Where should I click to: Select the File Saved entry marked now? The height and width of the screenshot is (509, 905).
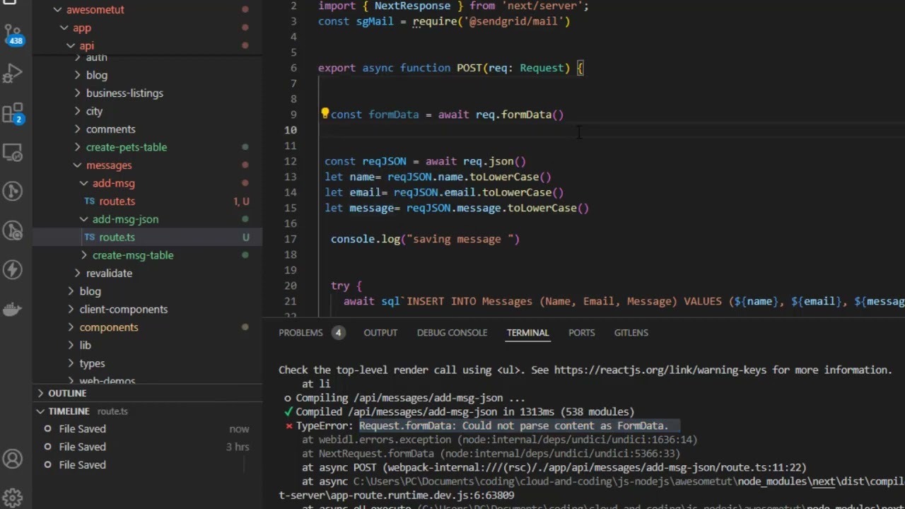[x=146, y=429]
